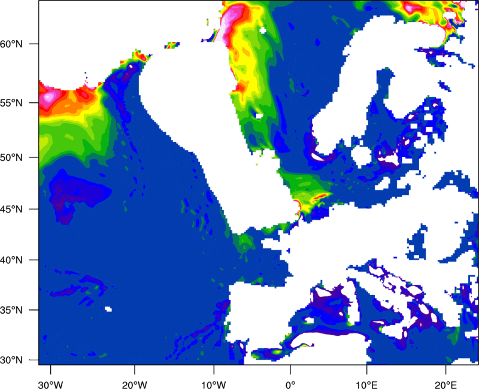The width and height of the screenshot is (479, 389).
Task: Click the 20°W longitude label
Action: point(134,385)
